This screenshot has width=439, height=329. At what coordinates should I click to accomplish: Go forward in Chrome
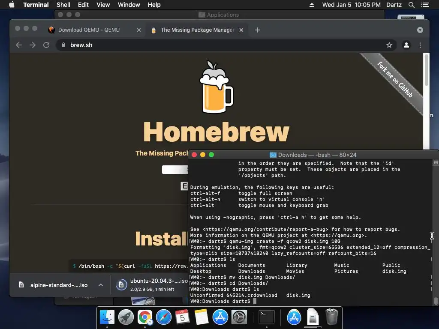33,45
